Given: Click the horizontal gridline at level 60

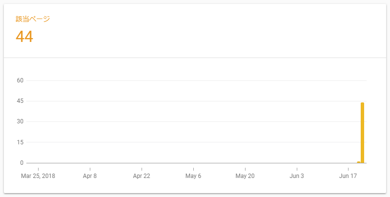Looking at the screenshot, I should point(195,80).
